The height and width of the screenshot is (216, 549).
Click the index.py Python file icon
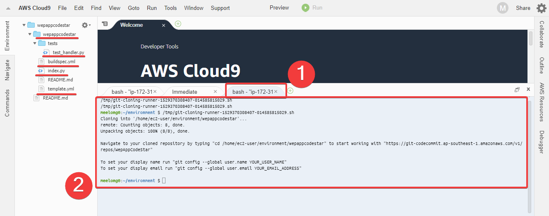pos(41,71)
